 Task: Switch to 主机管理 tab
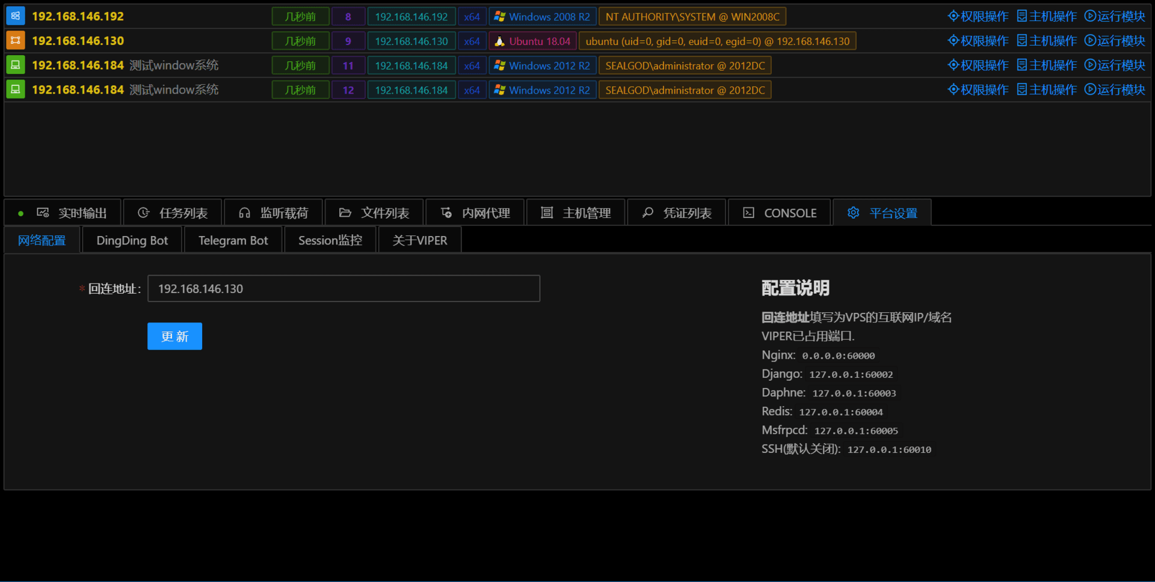tap(576, 213)
